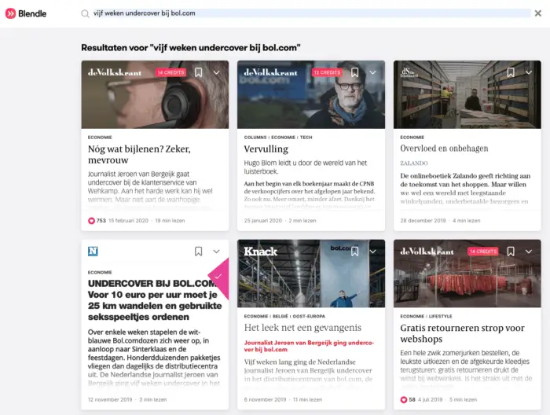Click red subtitle 'Journalist Jeroen van Bergeijk ging undercover'
This screenshot has width=550, height=415.
[309, 346]
